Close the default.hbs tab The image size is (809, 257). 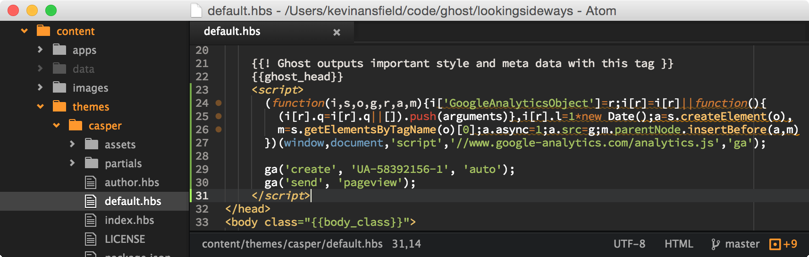point(337,32)
